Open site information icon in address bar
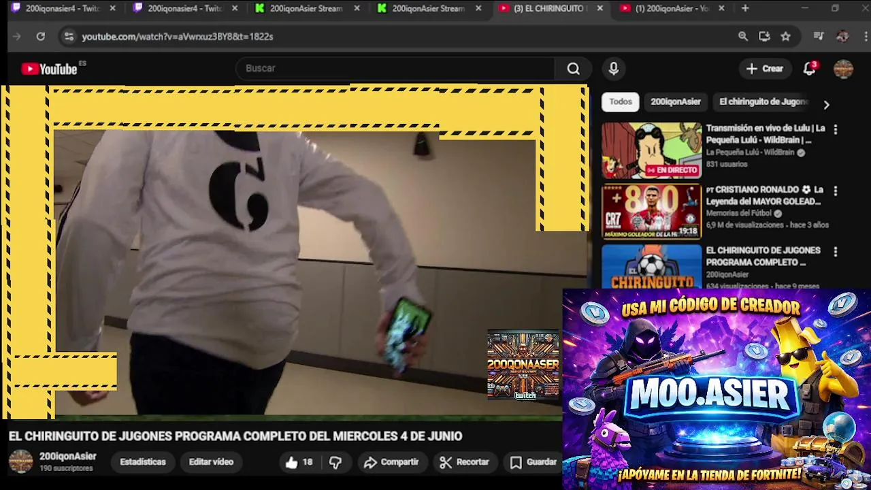The height and width of the screenshot is (490, 871). point(68,37)
